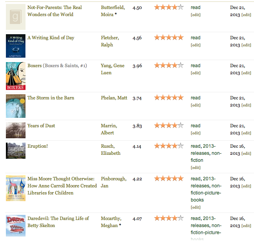Click placeholder cover for Not-For-Parents book

point(16,17)
